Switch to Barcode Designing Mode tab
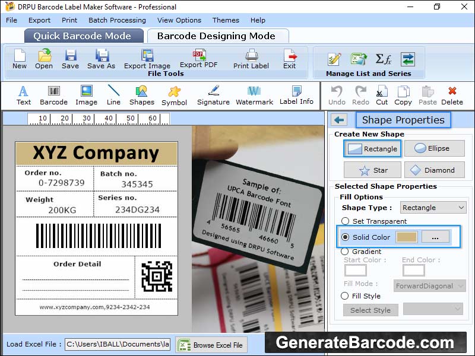 coord(216,36)
